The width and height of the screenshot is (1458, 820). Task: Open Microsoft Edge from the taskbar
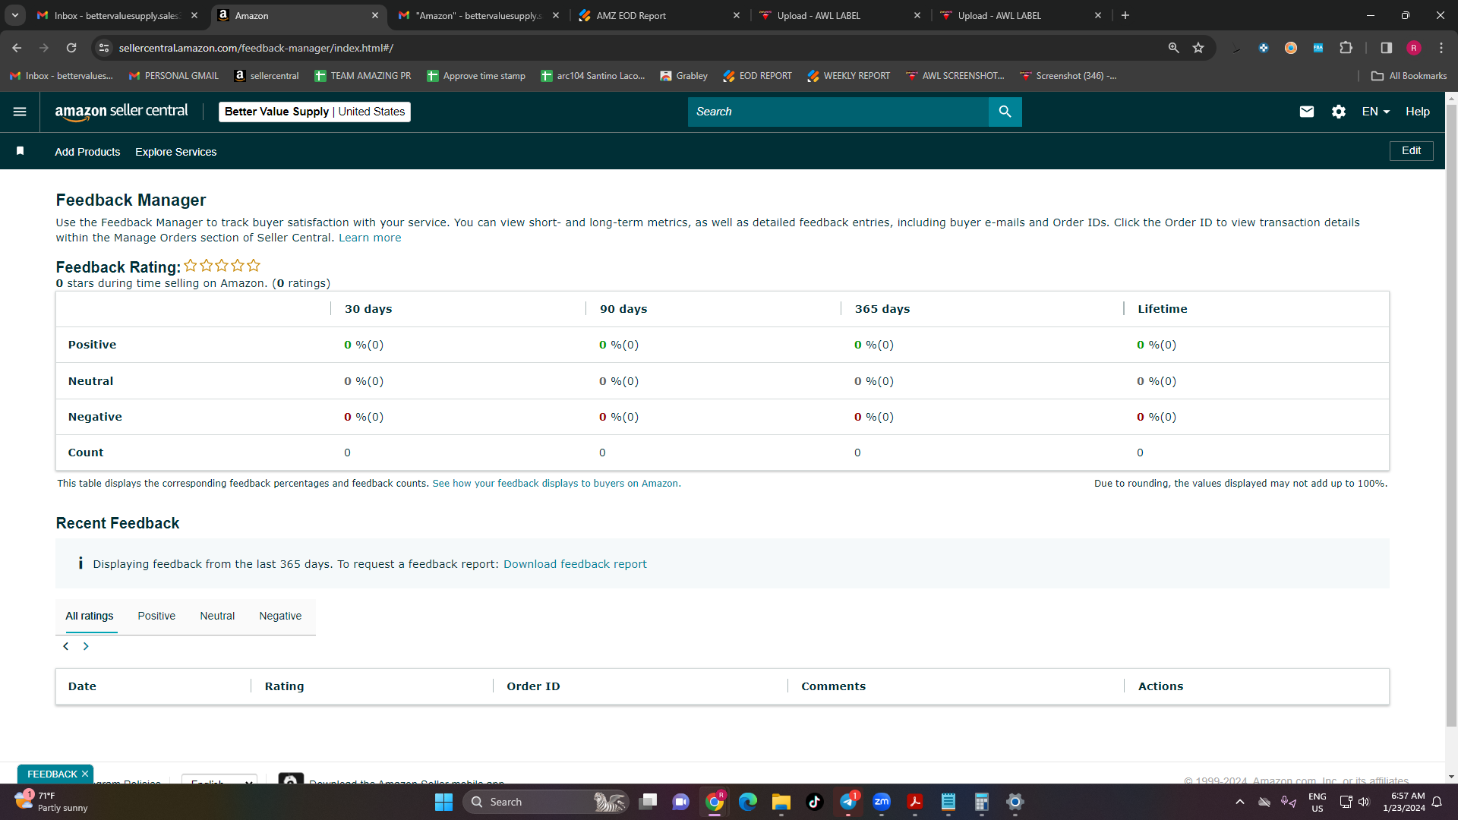click(748, 802)
